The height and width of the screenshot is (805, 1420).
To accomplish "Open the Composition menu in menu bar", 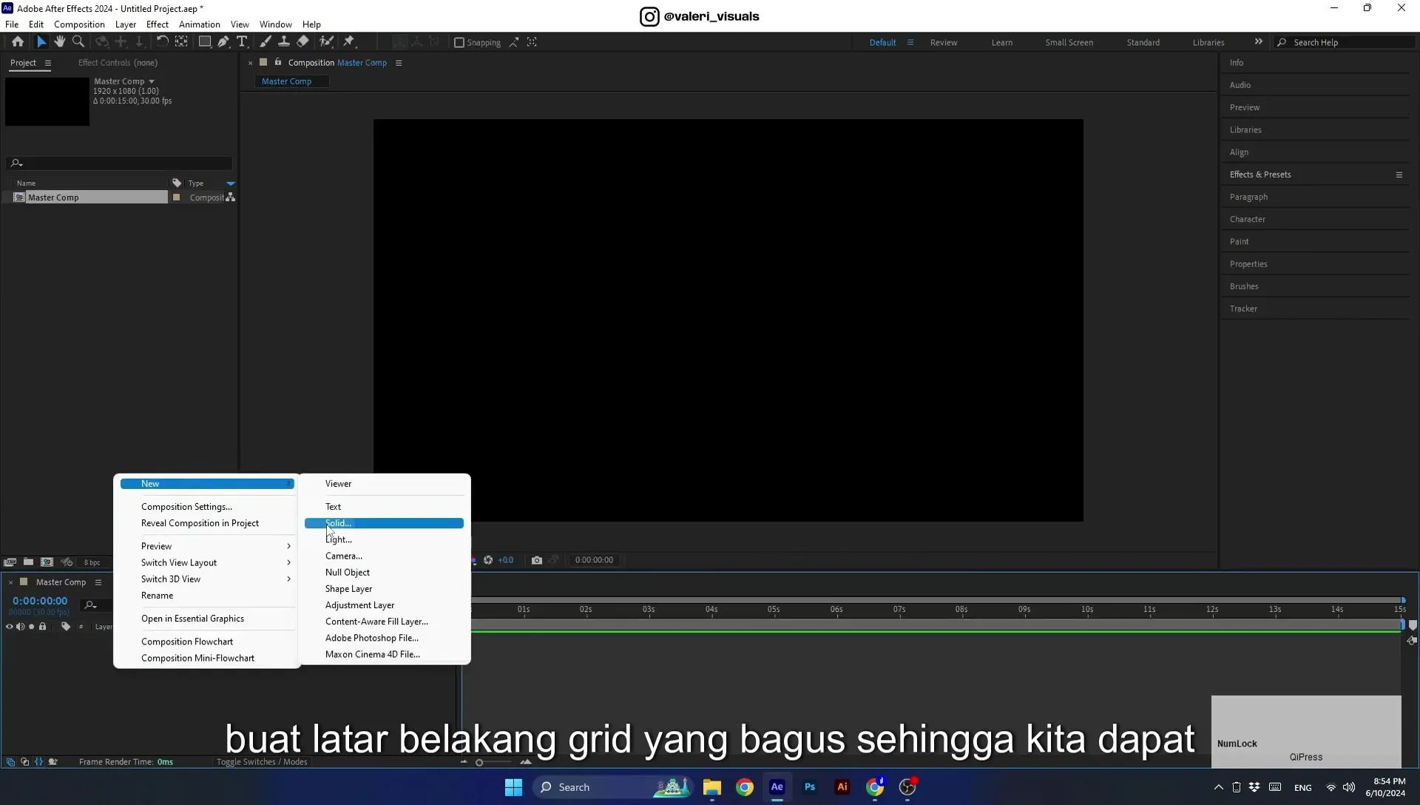I will pos(79,24).
